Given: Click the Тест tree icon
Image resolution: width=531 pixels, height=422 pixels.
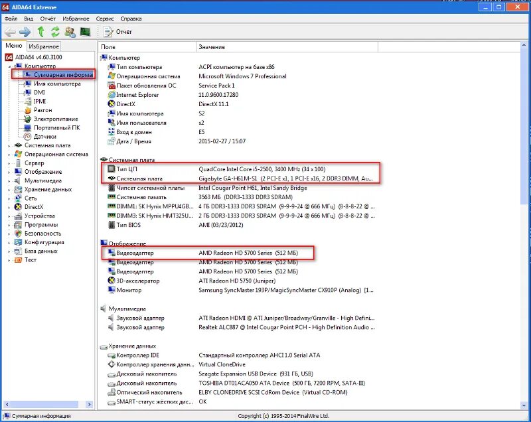Looking at the screenshot, I should click(x=18, y=260).
